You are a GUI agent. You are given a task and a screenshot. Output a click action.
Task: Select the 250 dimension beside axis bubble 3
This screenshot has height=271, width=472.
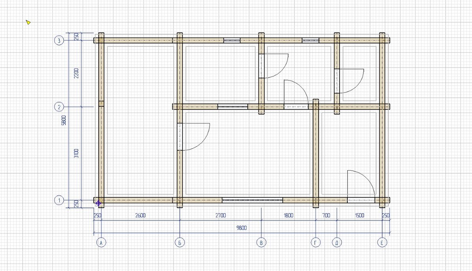pyautogui.click(x=77, y=37)
